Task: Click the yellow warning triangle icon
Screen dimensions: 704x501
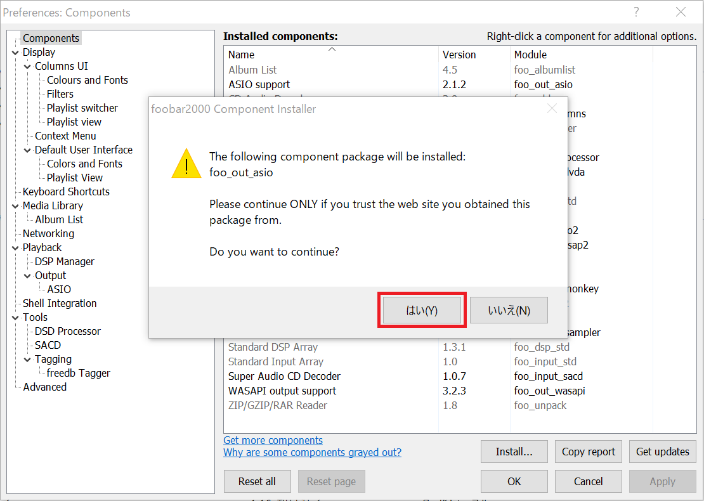Action: pos(186,164)
